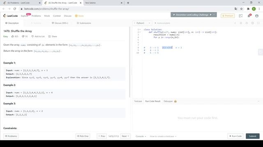Click the browser back arrow
Image resolution: width=263 pixels, height=147 pixels.
point(4,9)
